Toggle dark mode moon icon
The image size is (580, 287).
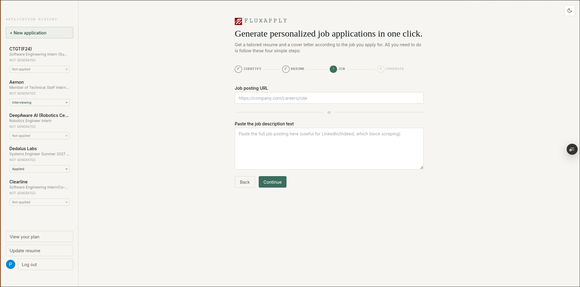pyautogui.click(x=570, y=11)
